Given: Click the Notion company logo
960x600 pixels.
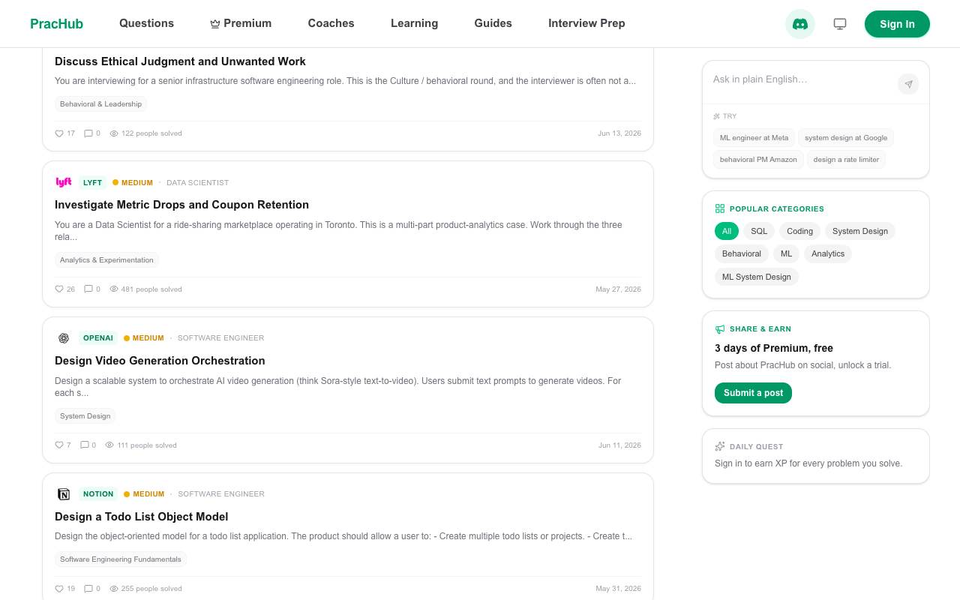Looking at the screenshot, I should coord(64,494).
